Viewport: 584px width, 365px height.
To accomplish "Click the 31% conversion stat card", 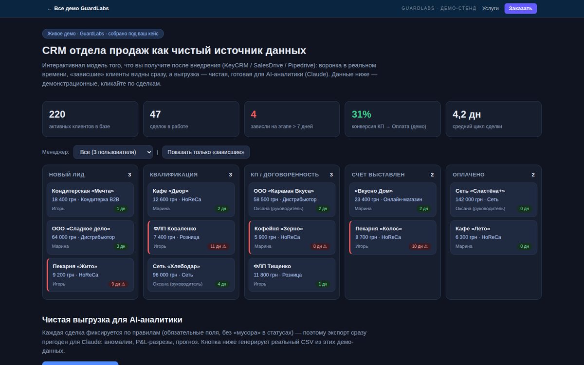I will [393, 119].
